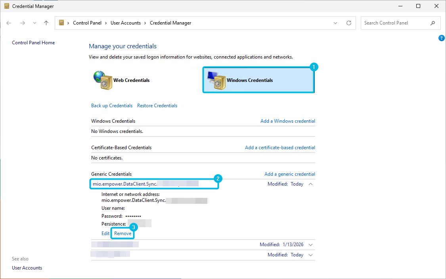Click Back up Credentials link

[112, 106]
